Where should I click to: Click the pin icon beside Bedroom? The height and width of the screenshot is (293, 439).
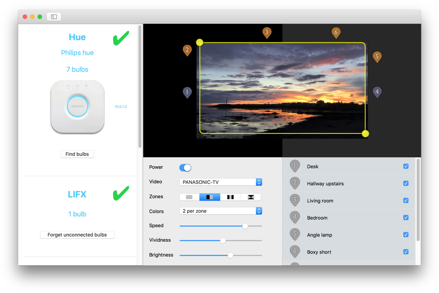(x=295, y=217)
